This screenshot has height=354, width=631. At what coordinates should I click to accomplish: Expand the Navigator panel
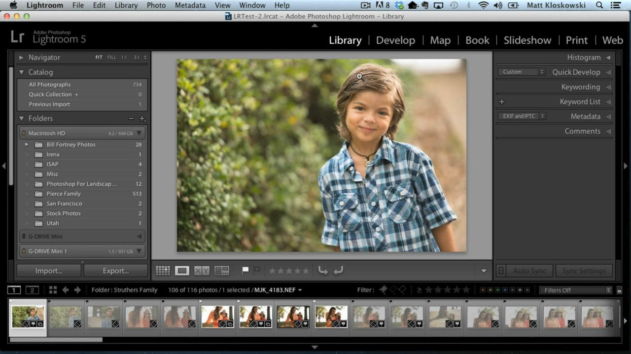pos(21,58)
